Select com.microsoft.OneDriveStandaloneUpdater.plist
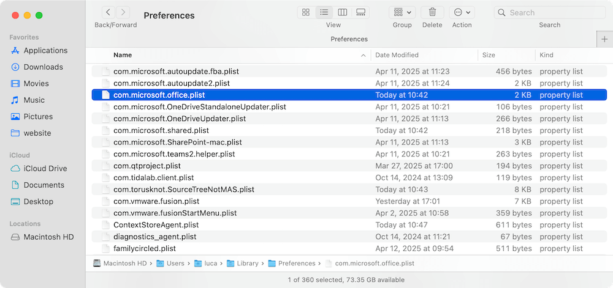 (x=349, y=107)
